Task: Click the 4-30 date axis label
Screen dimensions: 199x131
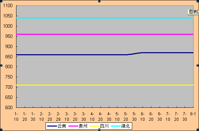Action: [109, 117]
